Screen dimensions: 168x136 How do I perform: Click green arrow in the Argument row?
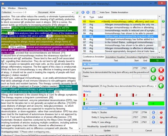click(x=153, y=70)
